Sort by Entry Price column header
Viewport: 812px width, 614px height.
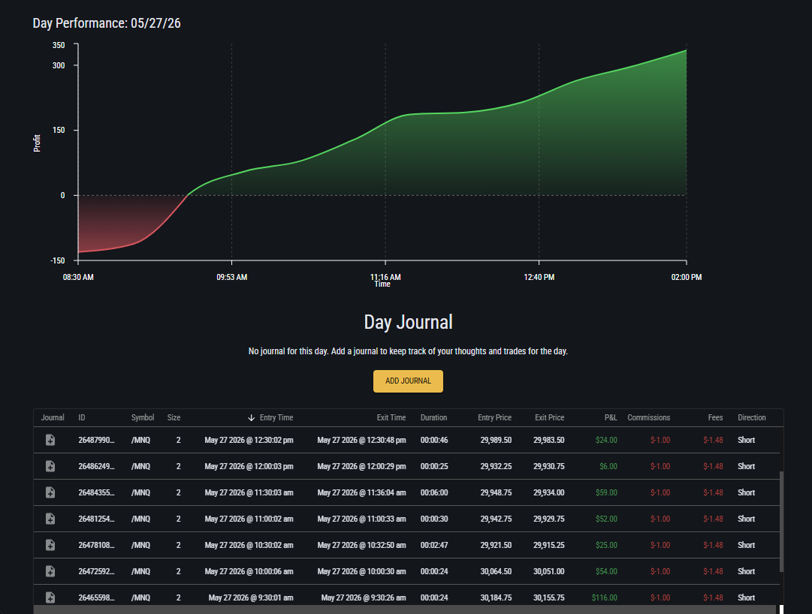[x=494, y=417]
